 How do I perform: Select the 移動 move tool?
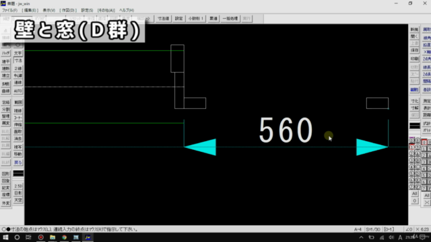click(18, 154)
